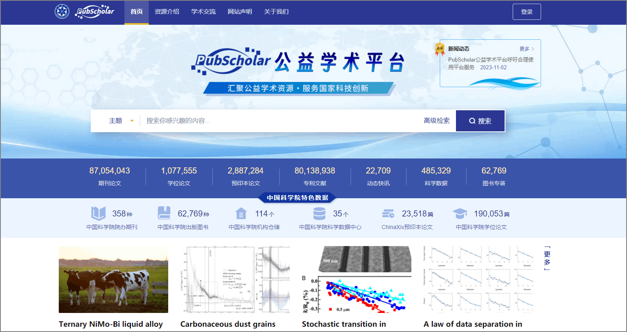Open the 网站声明 page
The width and height of the screenshot is (627, 332).
pyautogui.click(x=240, y=12)
